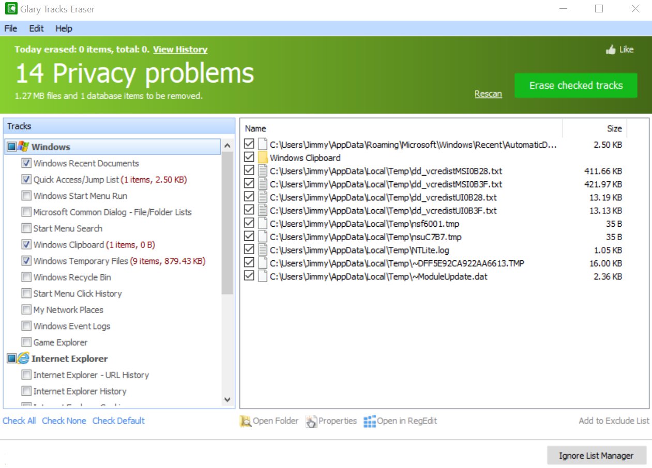
Task: Click the Check All link
Action: click(x=19, y=421)
